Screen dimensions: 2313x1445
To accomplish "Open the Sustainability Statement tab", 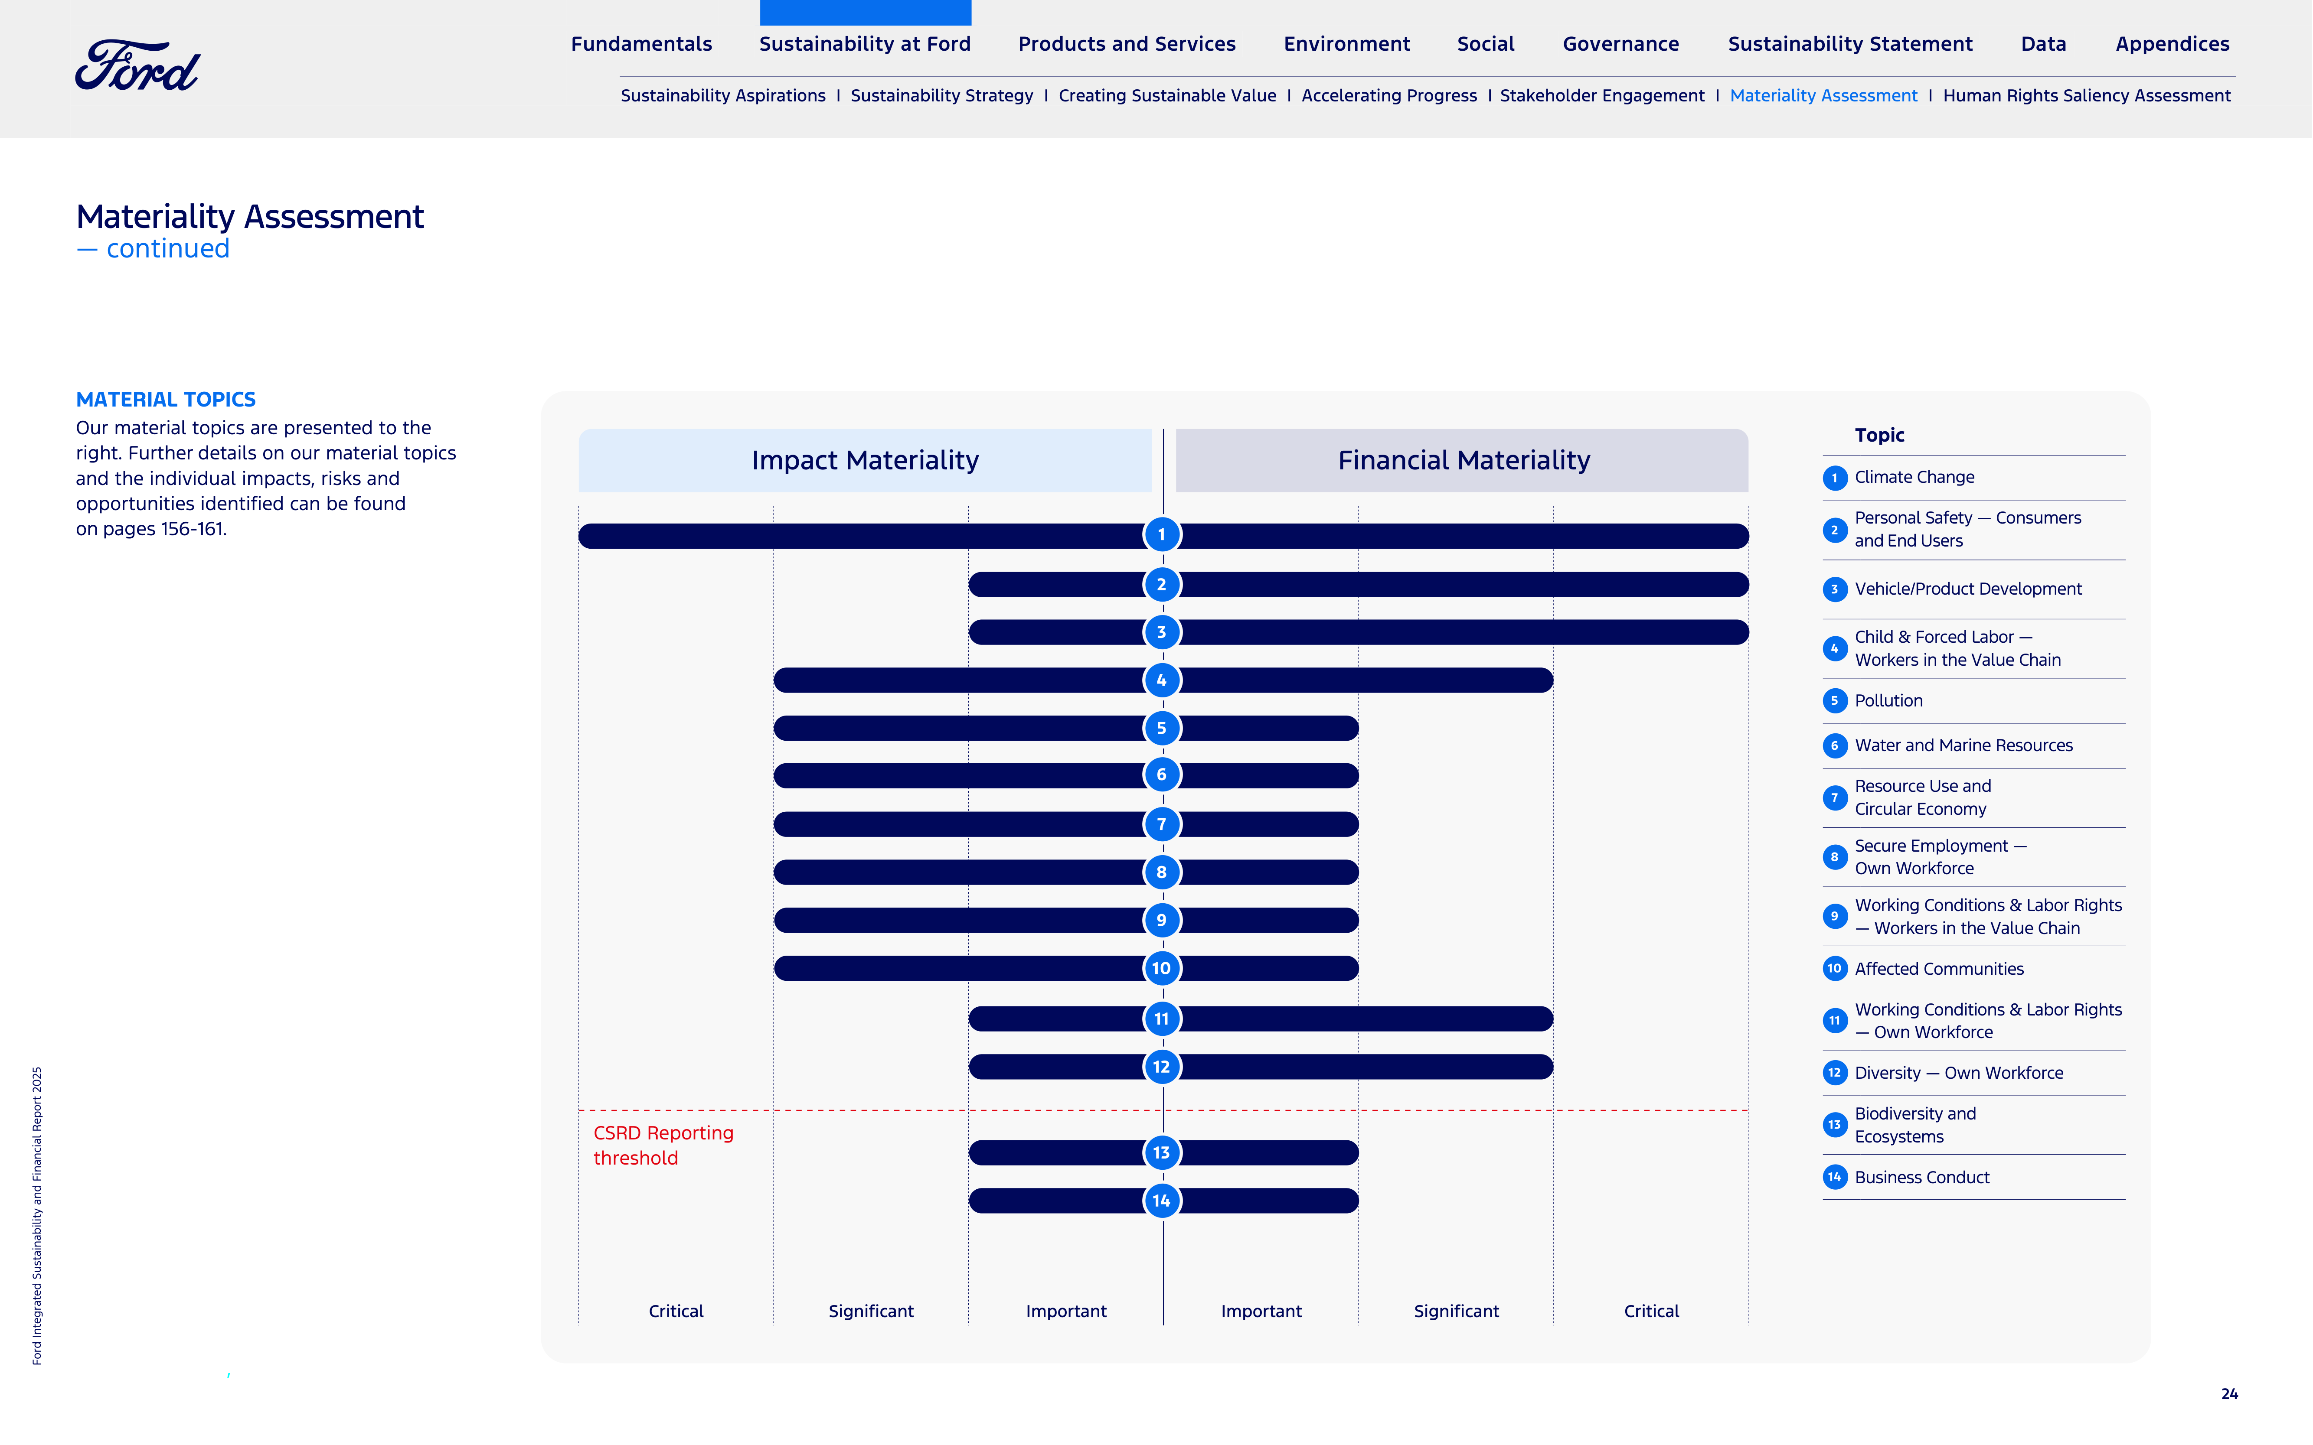I will coord(1850,44).
